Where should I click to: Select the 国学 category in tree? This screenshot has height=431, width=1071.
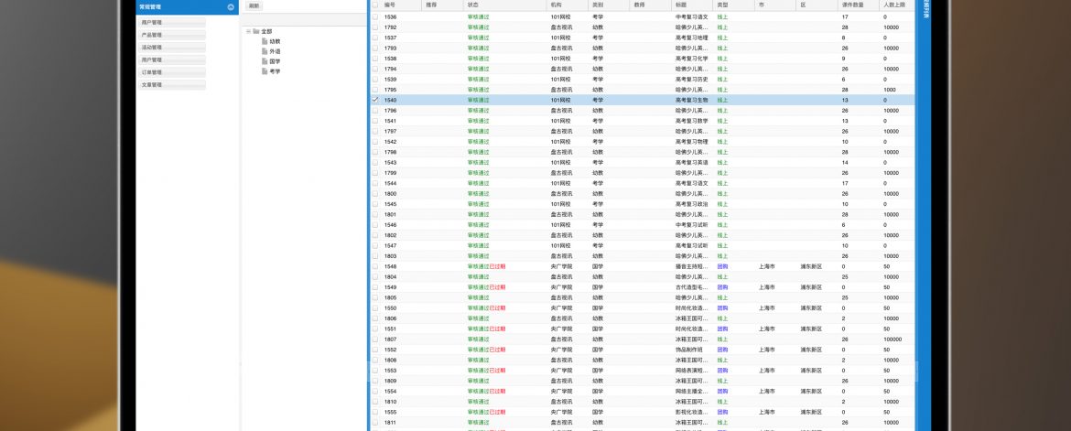coord(275,61)
